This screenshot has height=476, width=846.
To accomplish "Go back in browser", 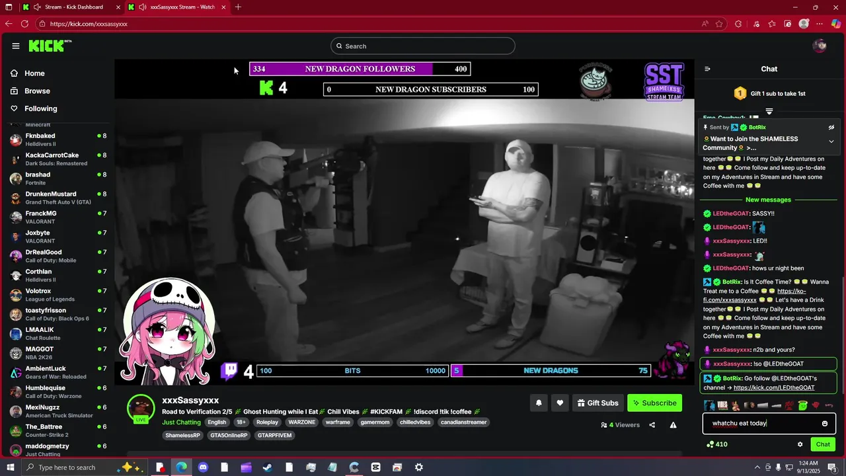I will pos(9,24).
